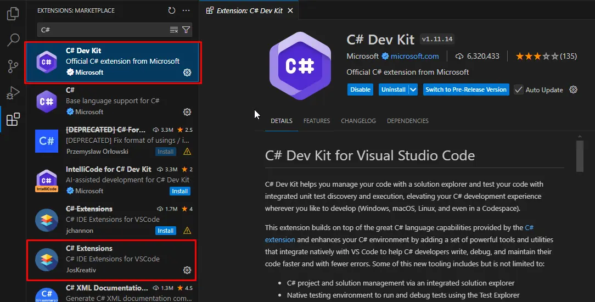Viewport: 595px width, 302px height.
Task: Click the details page vertical scrollbar
Action: [x=580, y=156]
